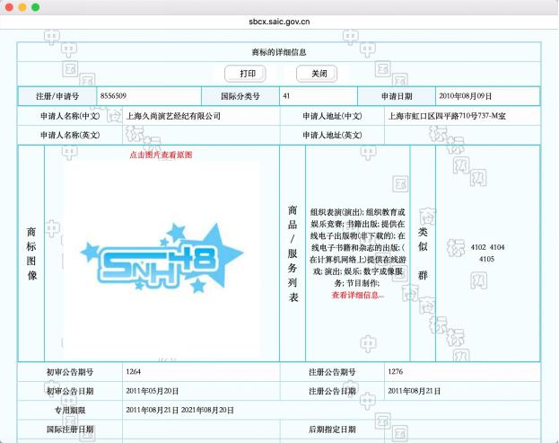Select applicant name 上海久尚演艺经纪有限公司
This screenshot has height=443, width=559.
coord(173,116)
